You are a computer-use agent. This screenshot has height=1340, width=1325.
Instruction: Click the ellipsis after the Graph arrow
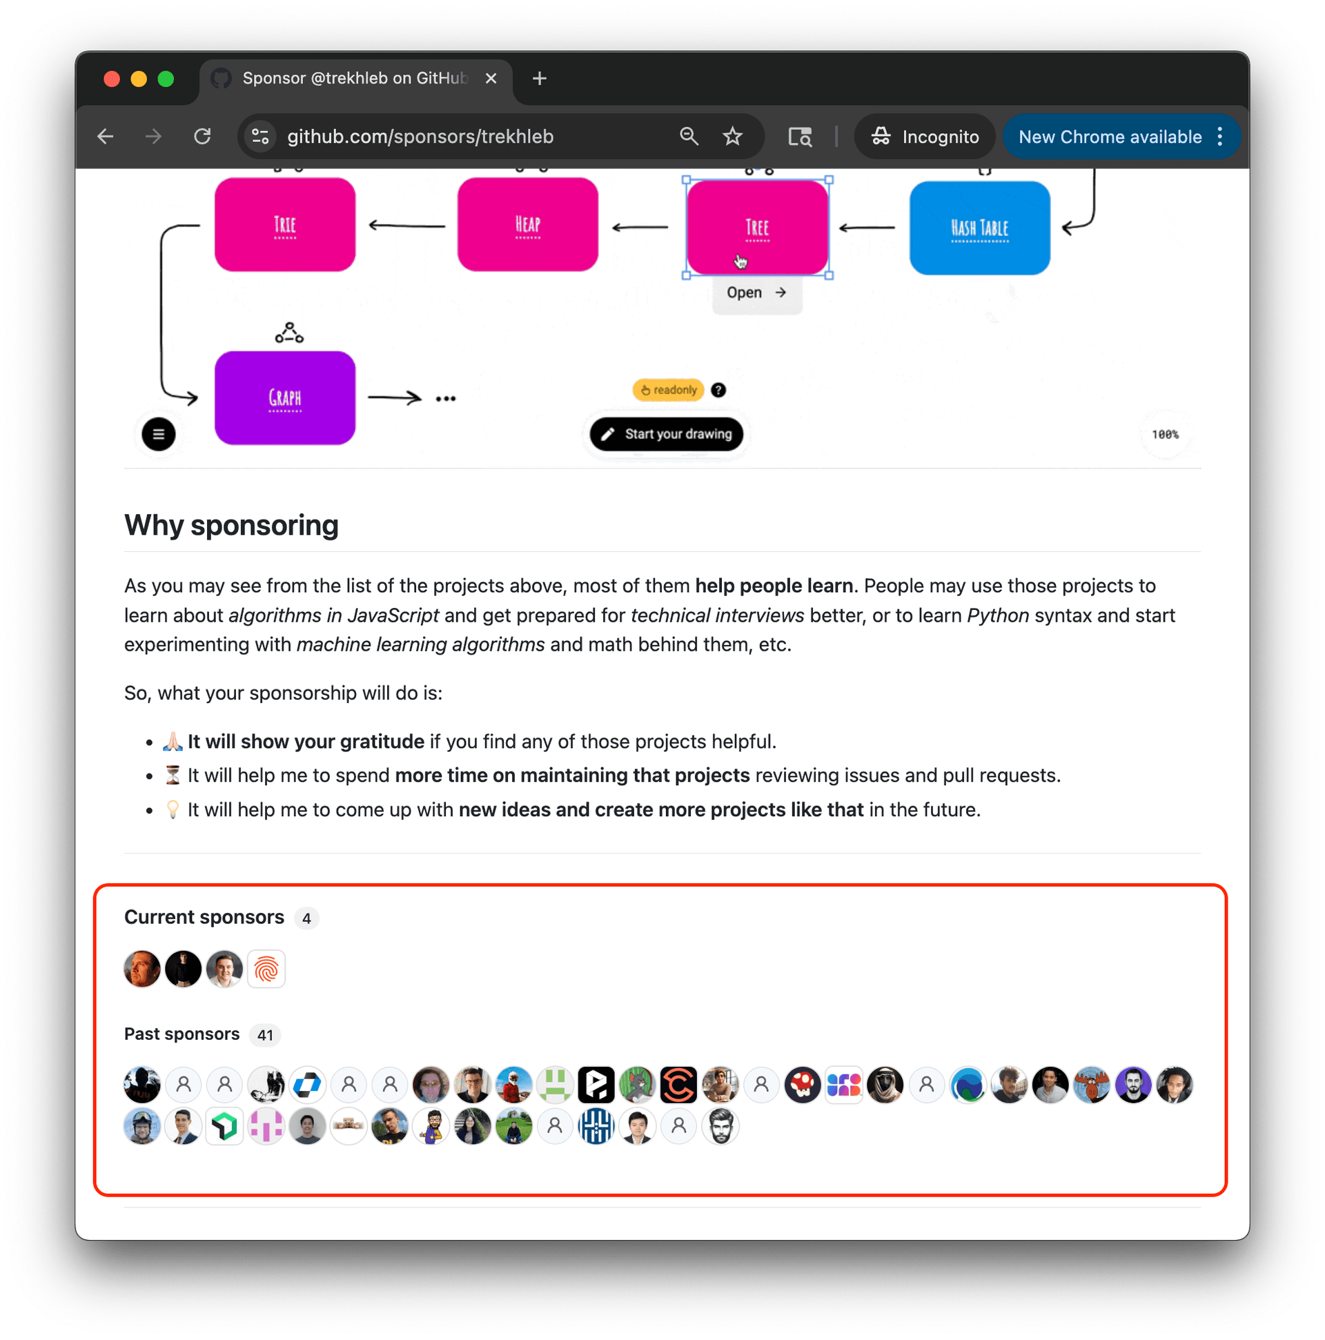[x=445, y=399]
